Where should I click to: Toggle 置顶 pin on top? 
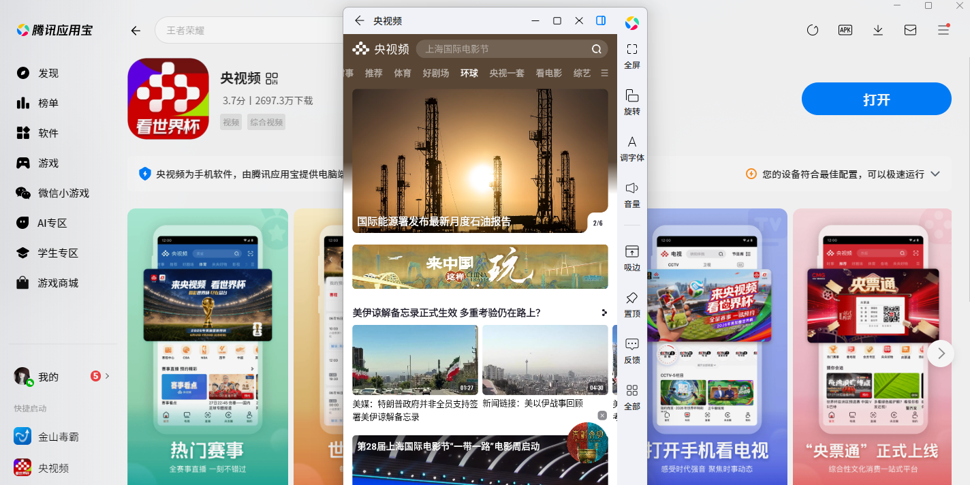pyautogui.click(x=632, y=304)
